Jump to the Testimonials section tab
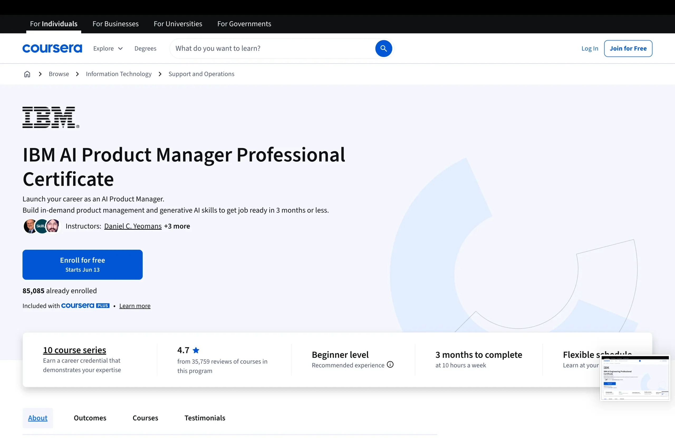The image size is (675, 438). pos(205,418)
